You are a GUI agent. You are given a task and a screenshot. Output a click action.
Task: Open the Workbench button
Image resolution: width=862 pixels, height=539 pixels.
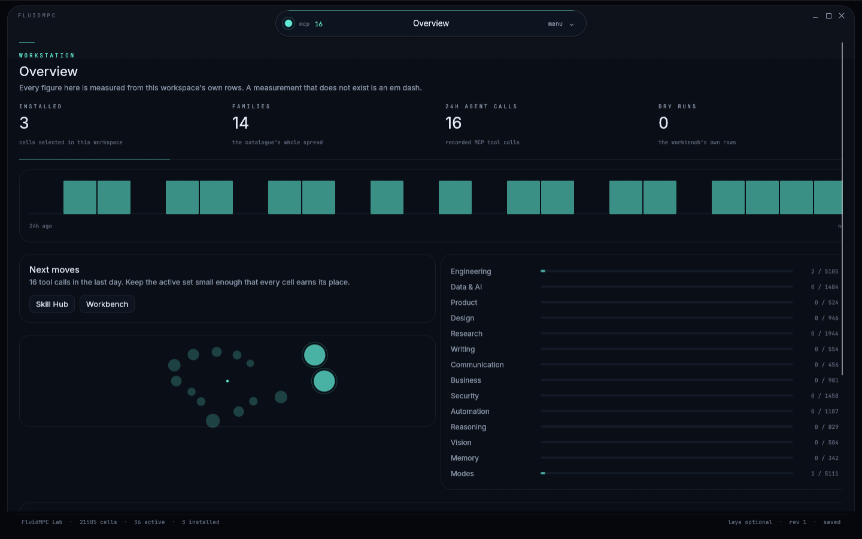point(107,304)
